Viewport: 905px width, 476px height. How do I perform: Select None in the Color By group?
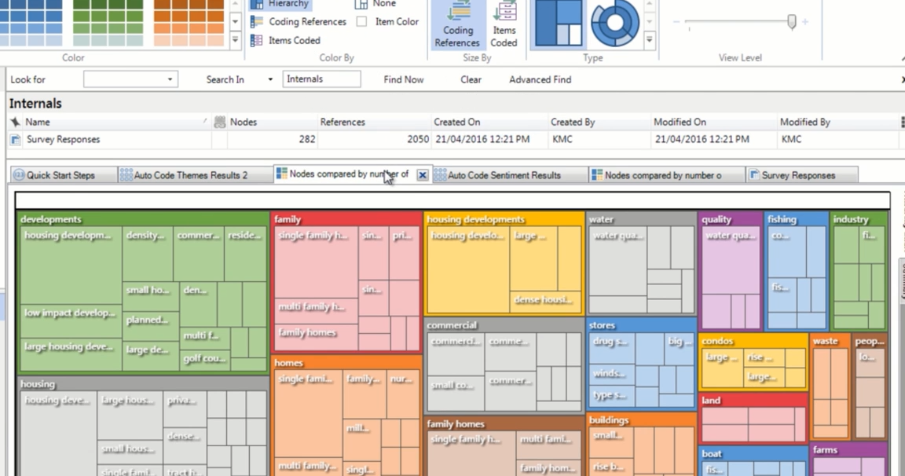[376, 4]
